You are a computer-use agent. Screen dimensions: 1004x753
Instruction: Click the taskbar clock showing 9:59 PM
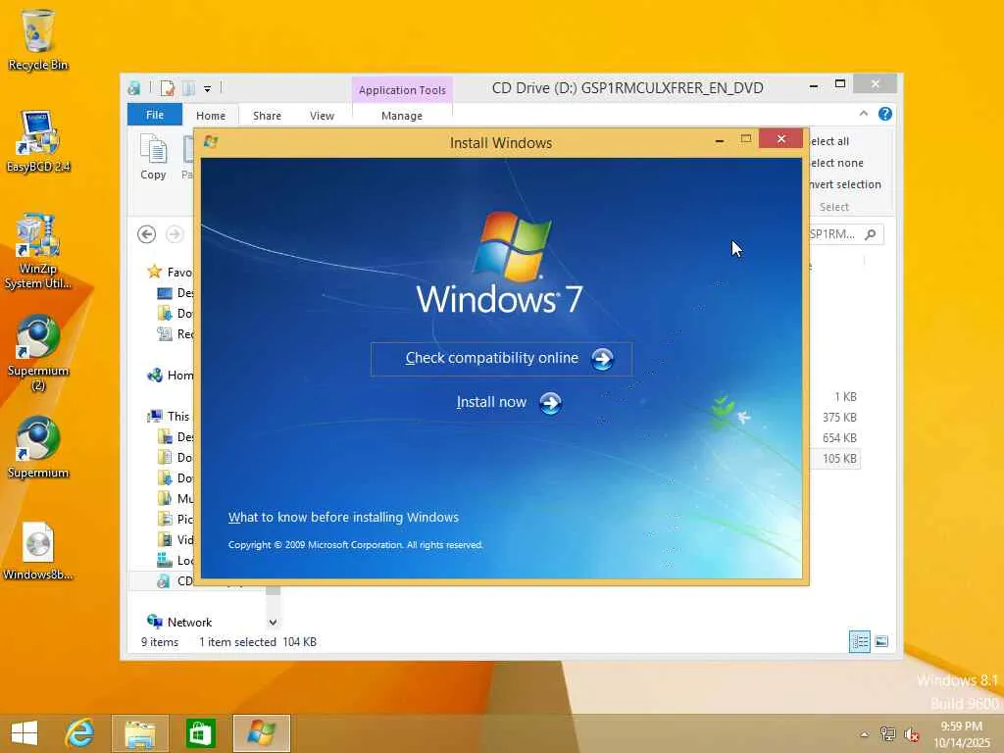961,734
